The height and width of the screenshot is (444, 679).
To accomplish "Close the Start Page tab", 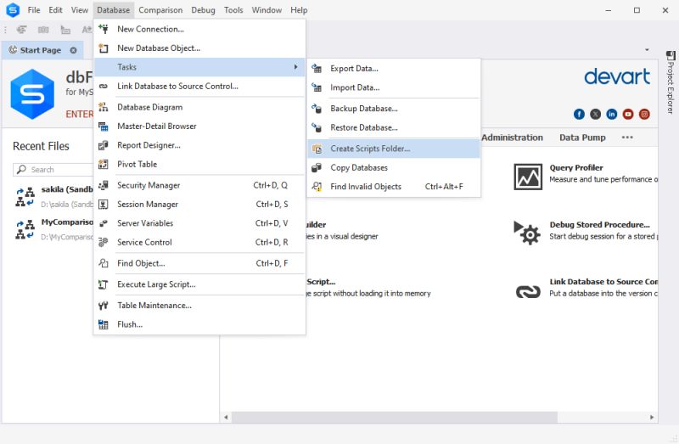I will [74, 50].
